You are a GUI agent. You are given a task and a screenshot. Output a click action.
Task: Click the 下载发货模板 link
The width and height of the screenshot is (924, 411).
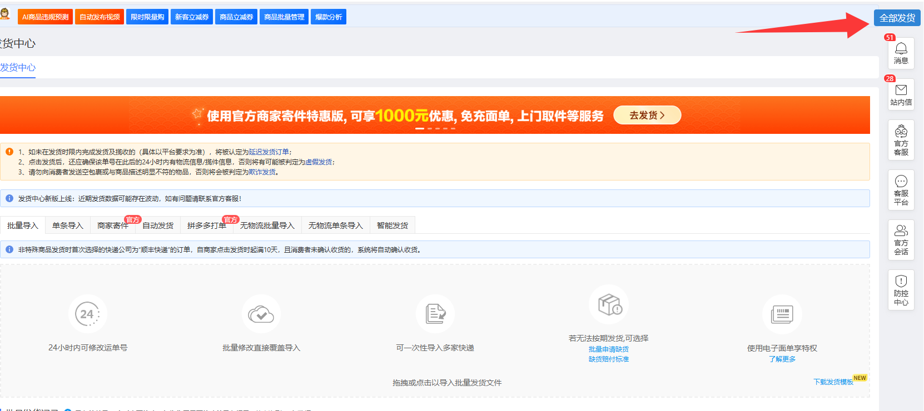(x=833, y=382)
